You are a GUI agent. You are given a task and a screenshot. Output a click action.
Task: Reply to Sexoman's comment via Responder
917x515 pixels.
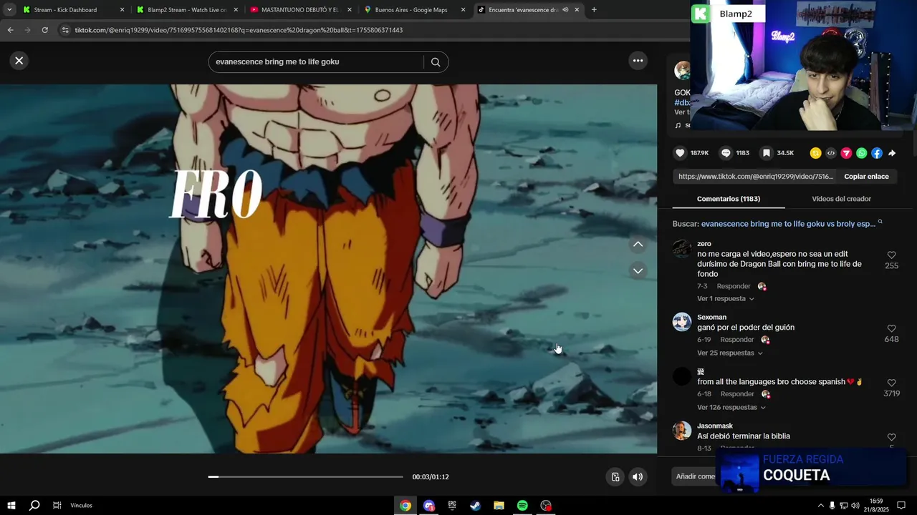[737, 340]
